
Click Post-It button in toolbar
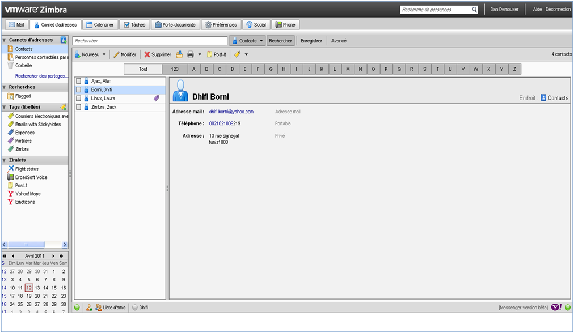[216, 54]
